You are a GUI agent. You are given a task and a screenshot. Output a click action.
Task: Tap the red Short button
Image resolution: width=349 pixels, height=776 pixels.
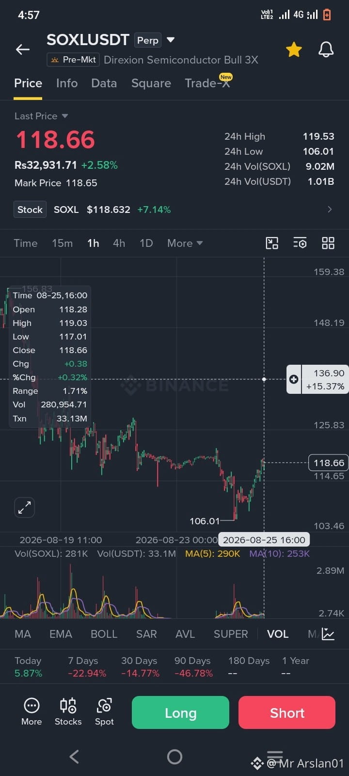287,712
